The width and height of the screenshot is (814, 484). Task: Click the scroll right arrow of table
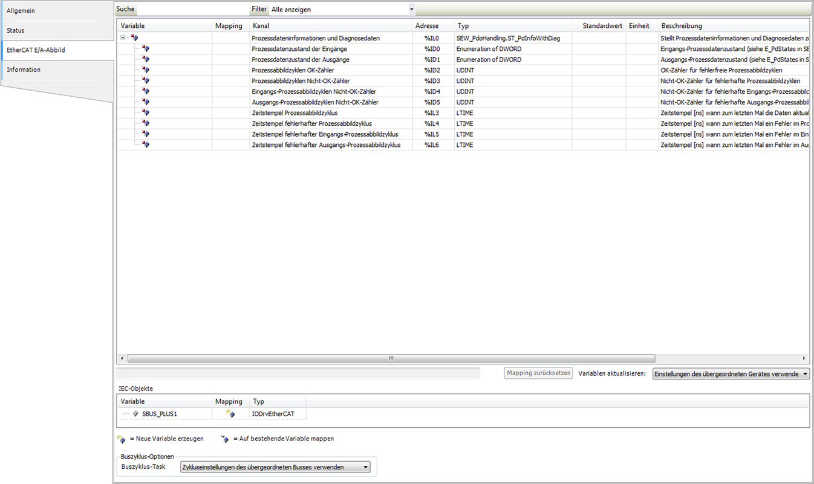pos(804,358)
